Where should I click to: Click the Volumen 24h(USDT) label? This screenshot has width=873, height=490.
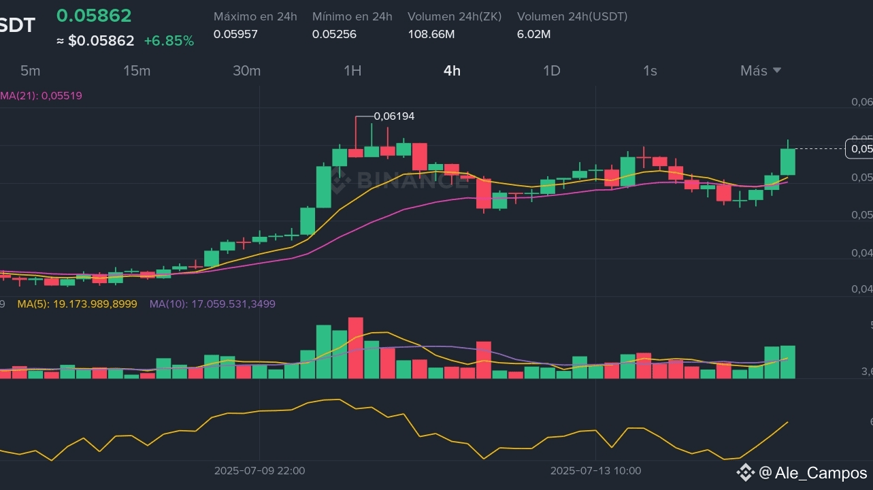[x=572, y=16]
